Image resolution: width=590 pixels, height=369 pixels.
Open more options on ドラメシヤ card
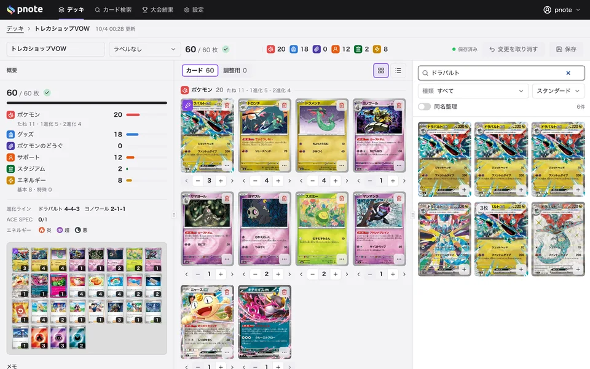click(x=341, y=165)
